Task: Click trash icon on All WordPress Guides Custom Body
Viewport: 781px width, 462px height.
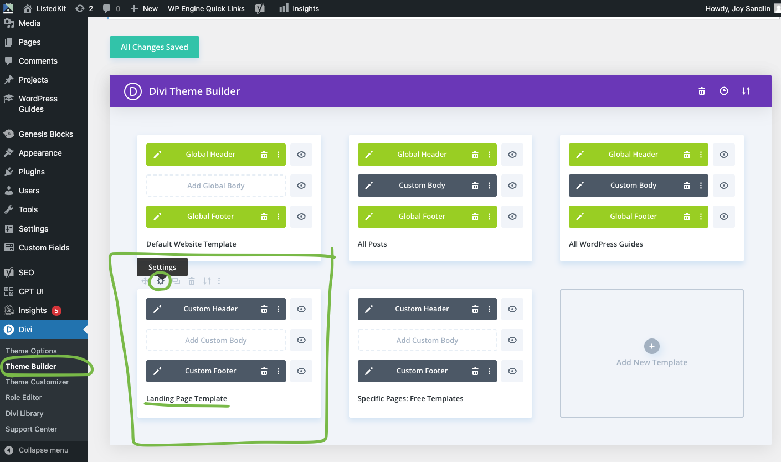Action: click(687, 186)
